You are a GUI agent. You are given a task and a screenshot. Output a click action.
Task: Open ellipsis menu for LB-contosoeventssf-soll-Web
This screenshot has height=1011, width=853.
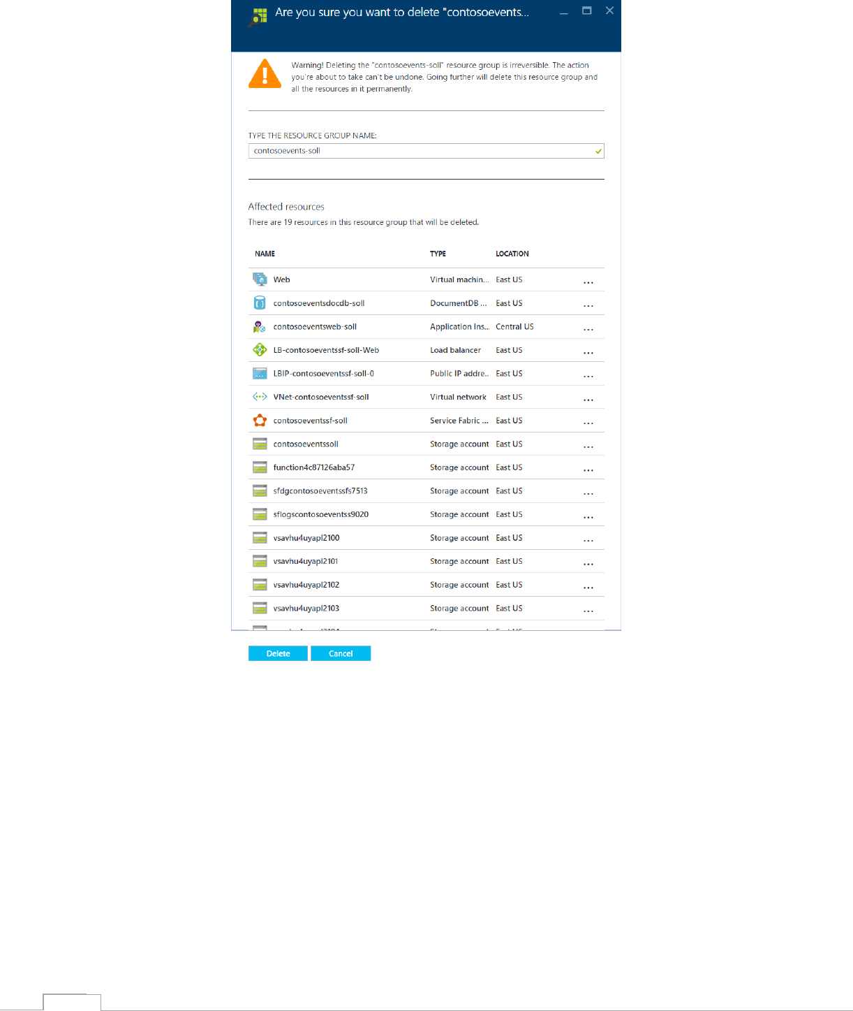[588, 353]
